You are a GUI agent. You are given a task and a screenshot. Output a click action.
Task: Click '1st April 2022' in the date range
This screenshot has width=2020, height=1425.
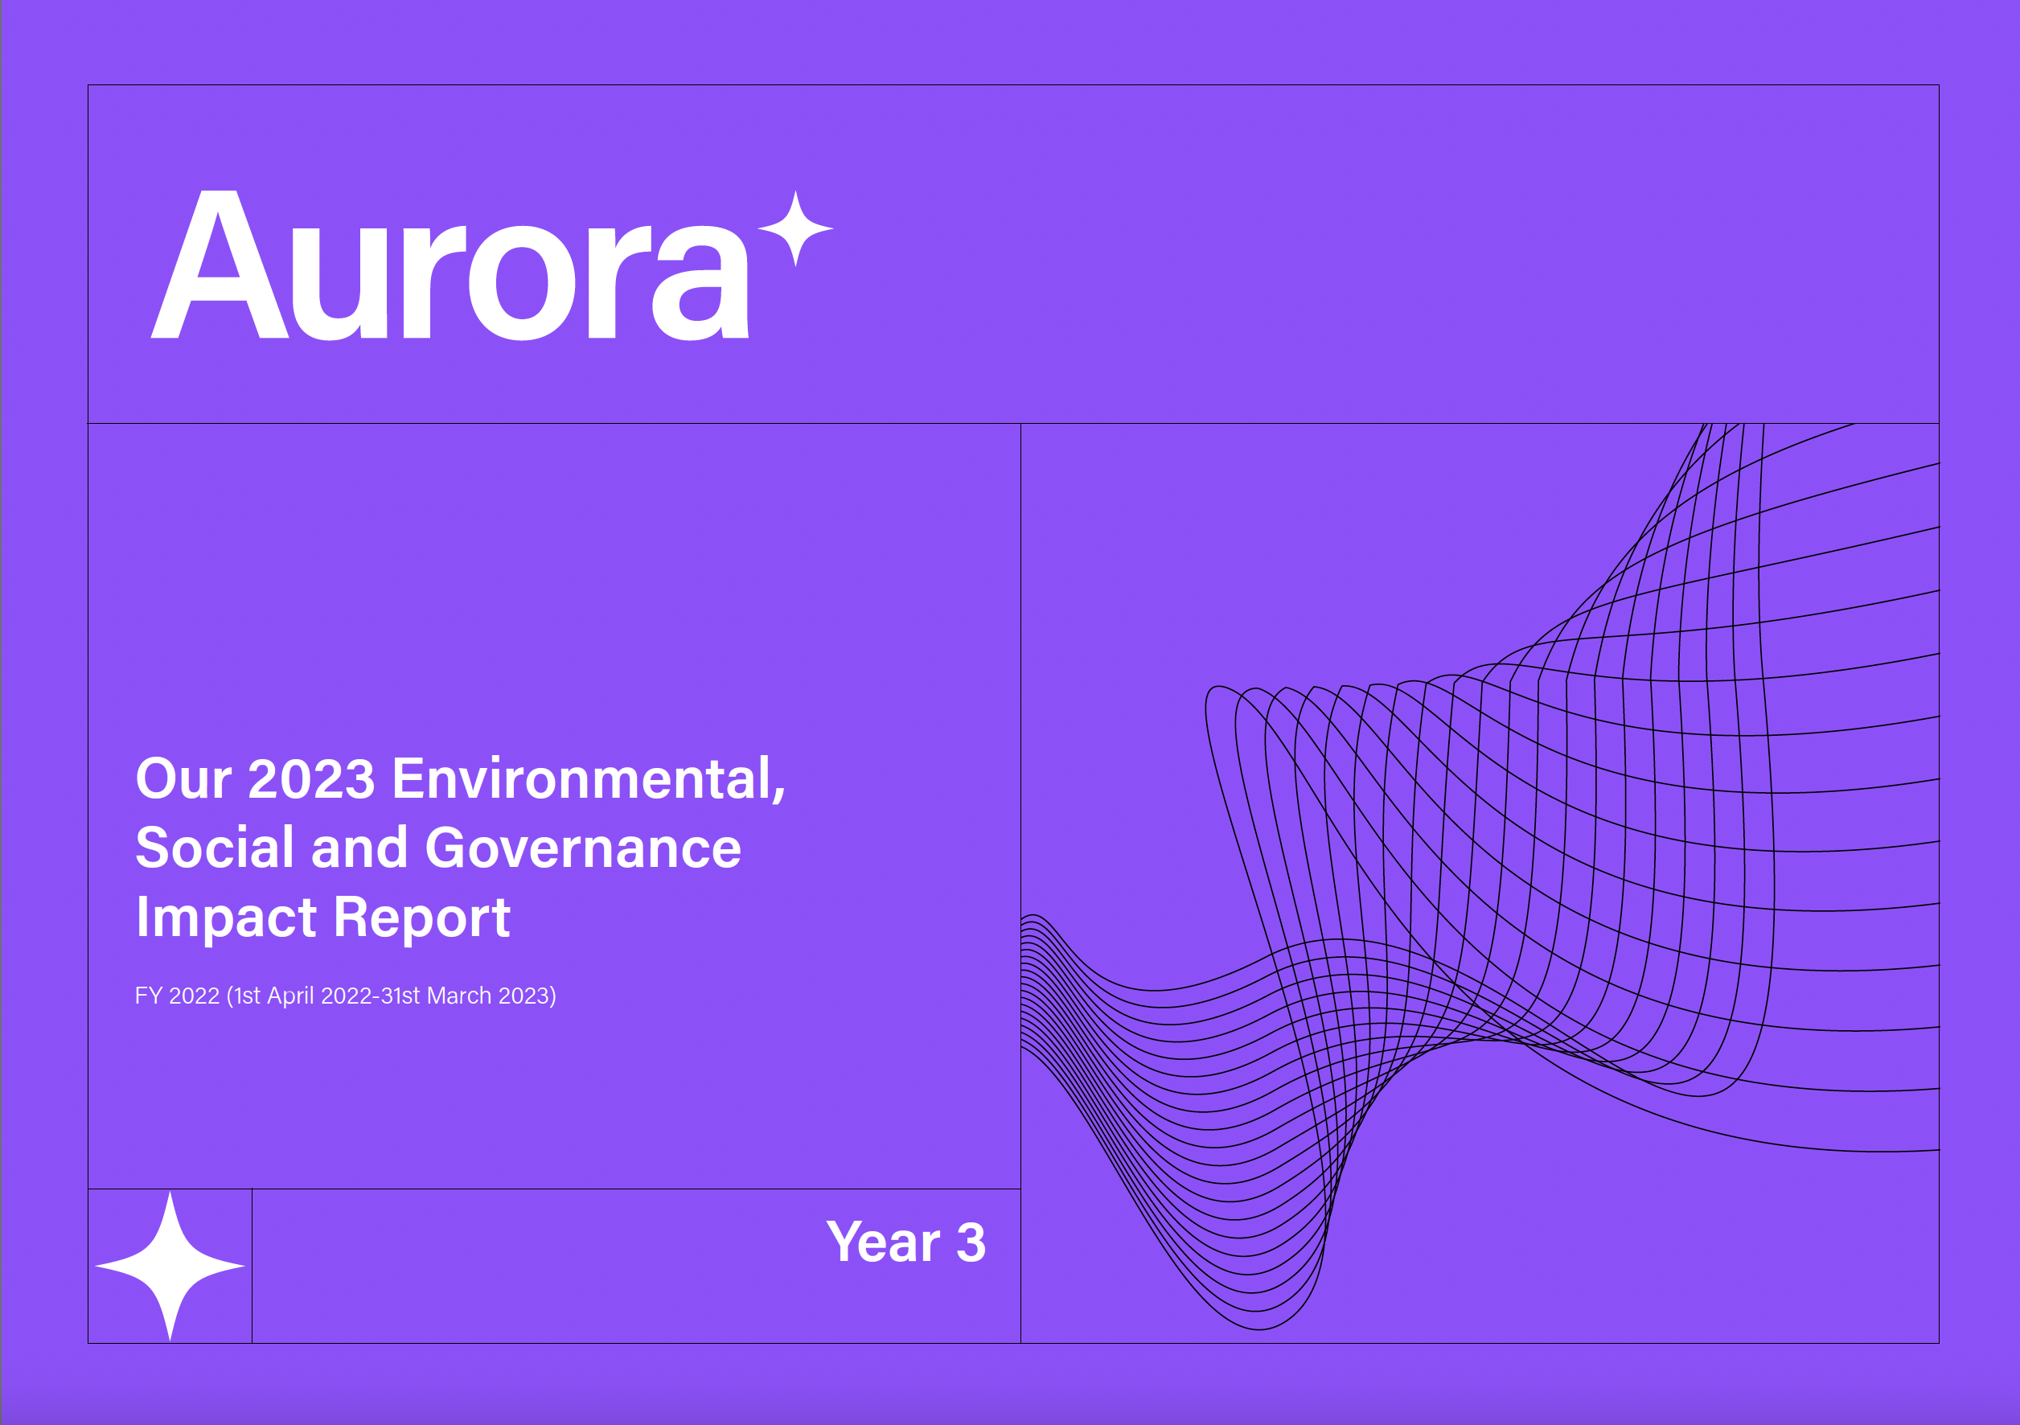pyautogui.click(x=302, y=996)
